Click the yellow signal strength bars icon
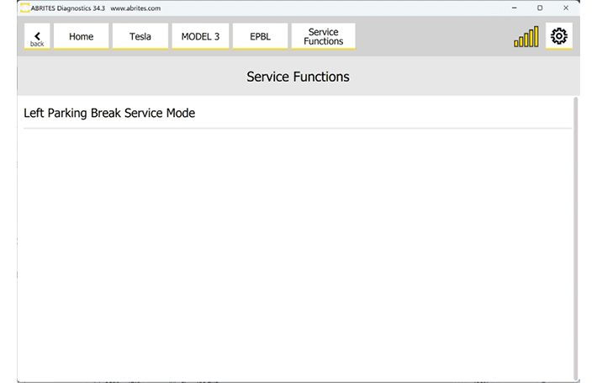The height and width of the screenshot is (383, 597). [526, 37]
